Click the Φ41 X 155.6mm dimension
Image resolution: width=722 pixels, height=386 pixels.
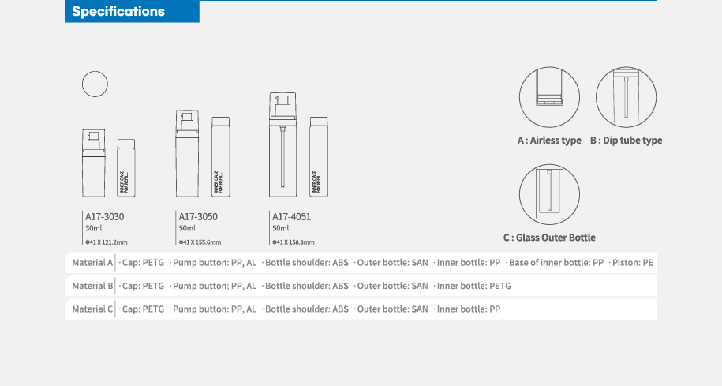point(200,242)
